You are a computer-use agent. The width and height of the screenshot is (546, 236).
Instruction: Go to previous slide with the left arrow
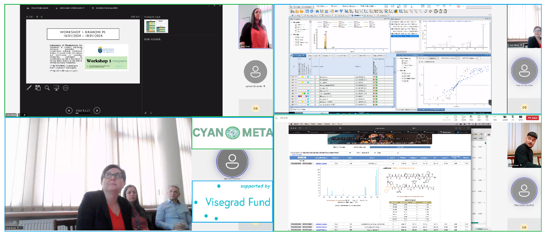(x=69, y=111)
